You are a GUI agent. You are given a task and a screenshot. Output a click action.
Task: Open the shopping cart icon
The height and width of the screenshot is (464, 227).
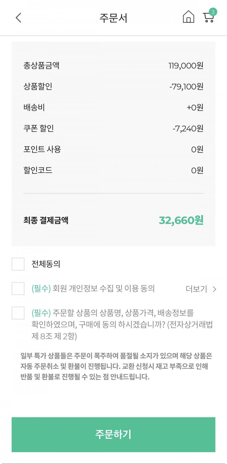[208, 18]
